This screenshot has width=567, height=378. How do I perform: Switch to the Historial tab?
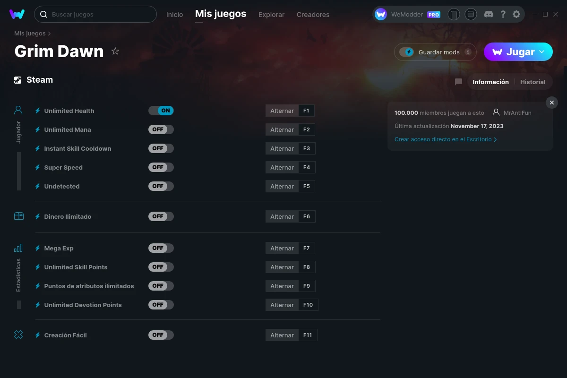click(533, 82)
